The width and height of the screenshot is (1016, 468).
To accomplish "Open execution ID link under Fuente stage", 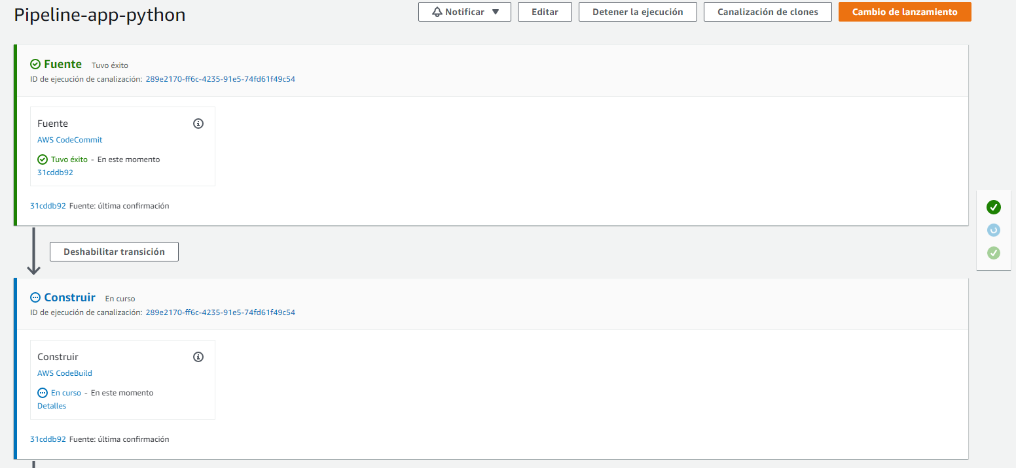I will (x=220, y=79).
